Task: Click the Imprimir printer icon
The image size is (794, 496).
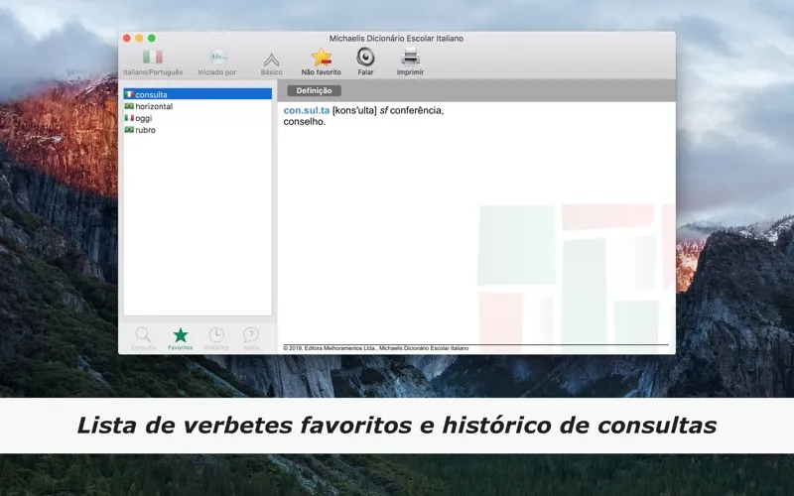Action: pos(410,58)
